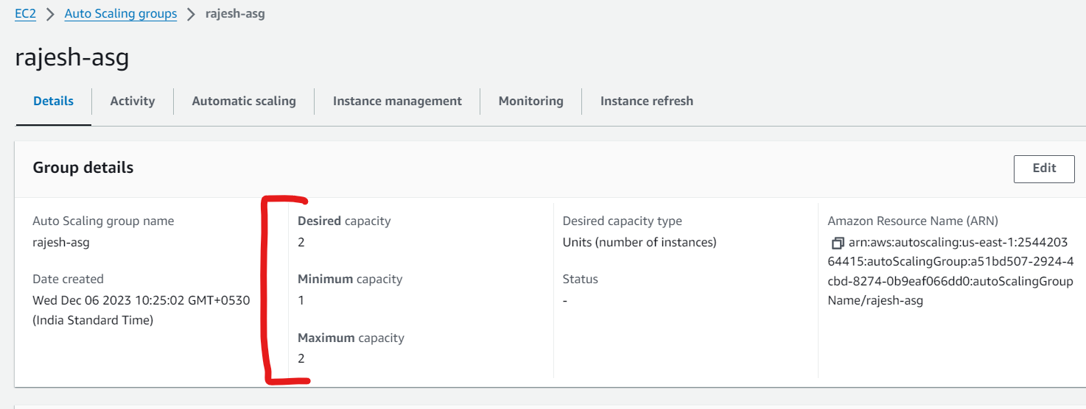Switch to the Monitoring tab
1086x409 pixels.
pos(530,102)
